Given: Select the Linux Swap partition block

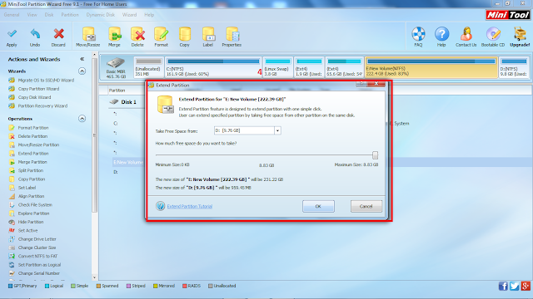Looking at the screenshot, I should pyautogui.click(x=277, y=67).
